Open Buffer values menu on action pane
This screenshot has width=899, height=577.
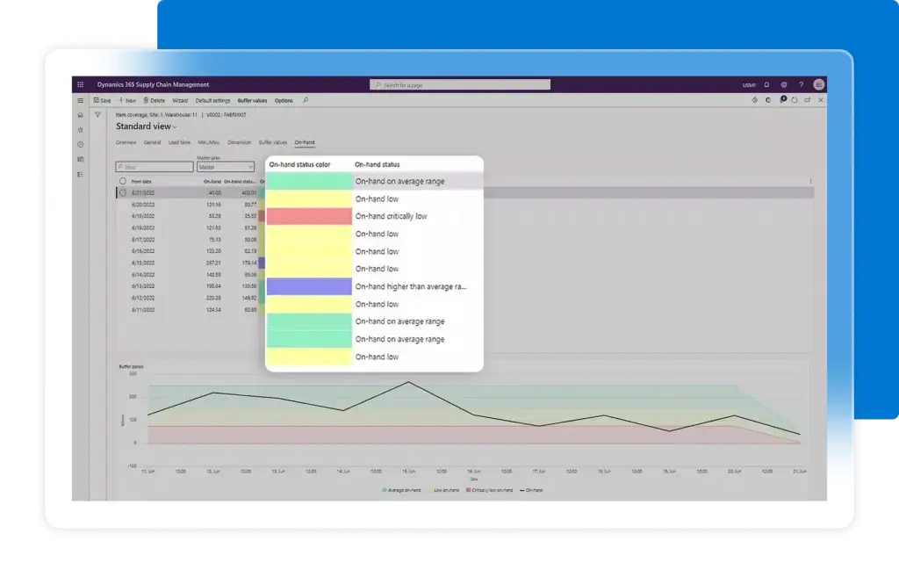pos(252,100)
